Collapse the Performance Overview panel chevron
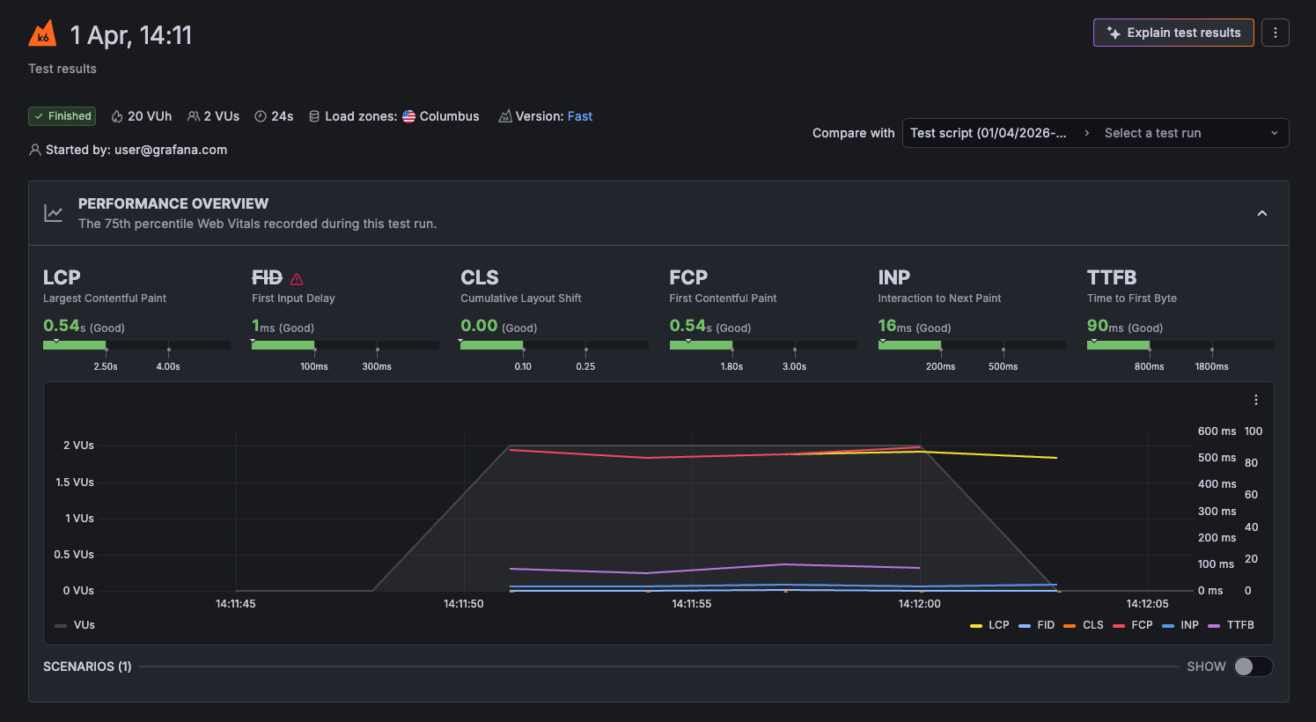Screen dimensions: 1316x722 coord(1262,213)
